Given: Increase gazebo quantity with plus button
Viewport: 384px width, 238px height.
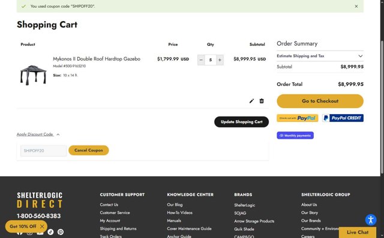Looking at the screenshot, I should (x=220, y=60).
